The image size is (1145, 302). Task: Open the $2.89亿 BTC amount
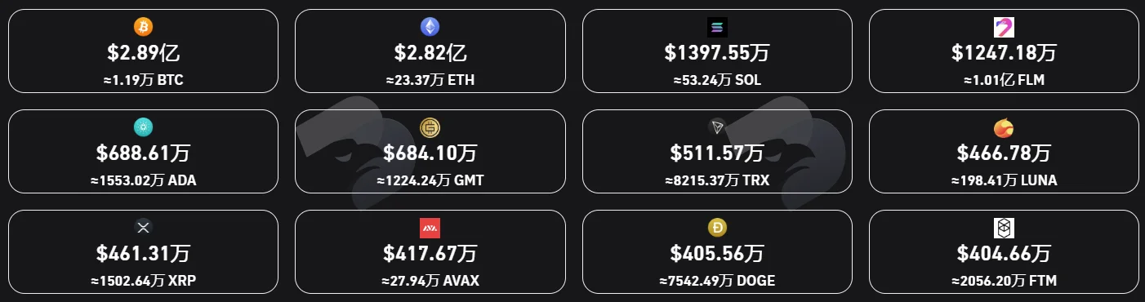pyautogui.click(x=143, y=53)
